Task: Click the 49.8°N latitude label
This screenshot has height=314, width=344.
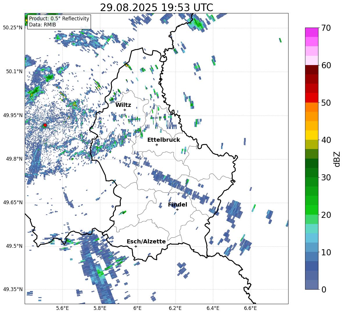Action: (x=15, y=159)
